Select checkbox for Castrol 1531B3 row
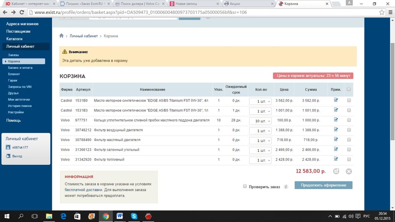The height and width of the screenshot is (222, 395). [x=349, y=110]
